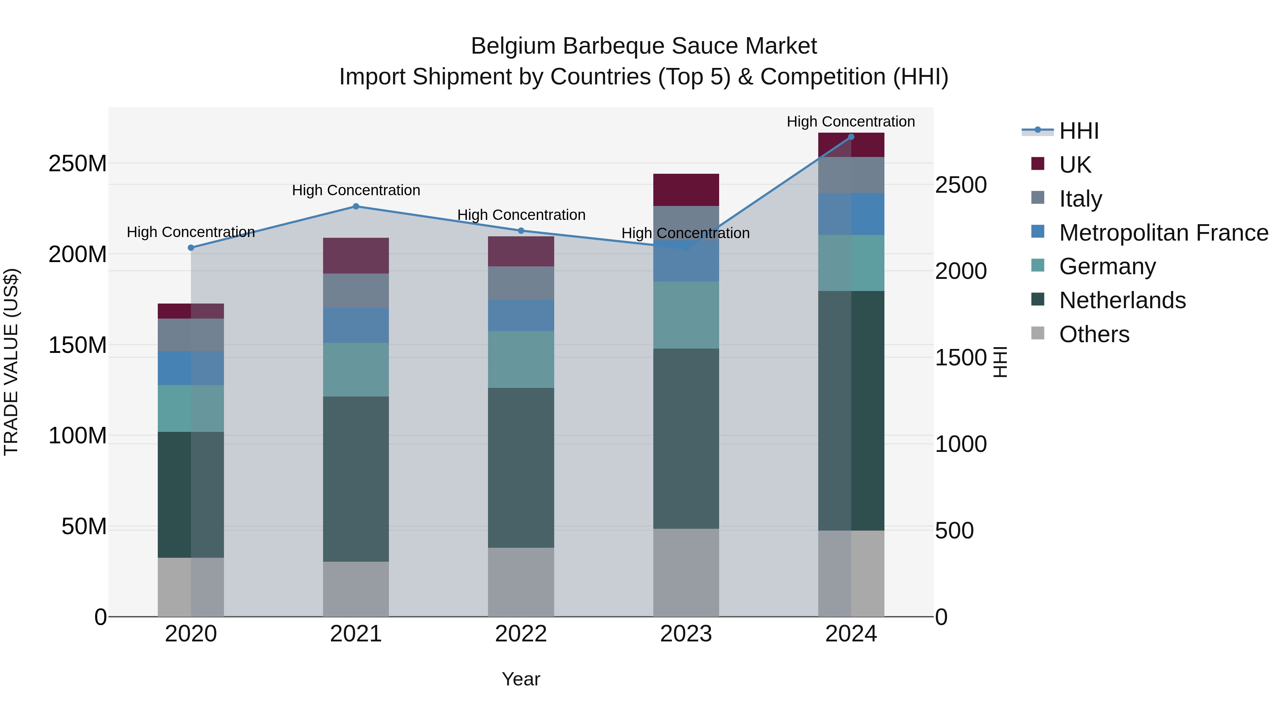Click the 2500 HHI axis tick label
This screenshot has width=1288, height=724.
point(961,185)
